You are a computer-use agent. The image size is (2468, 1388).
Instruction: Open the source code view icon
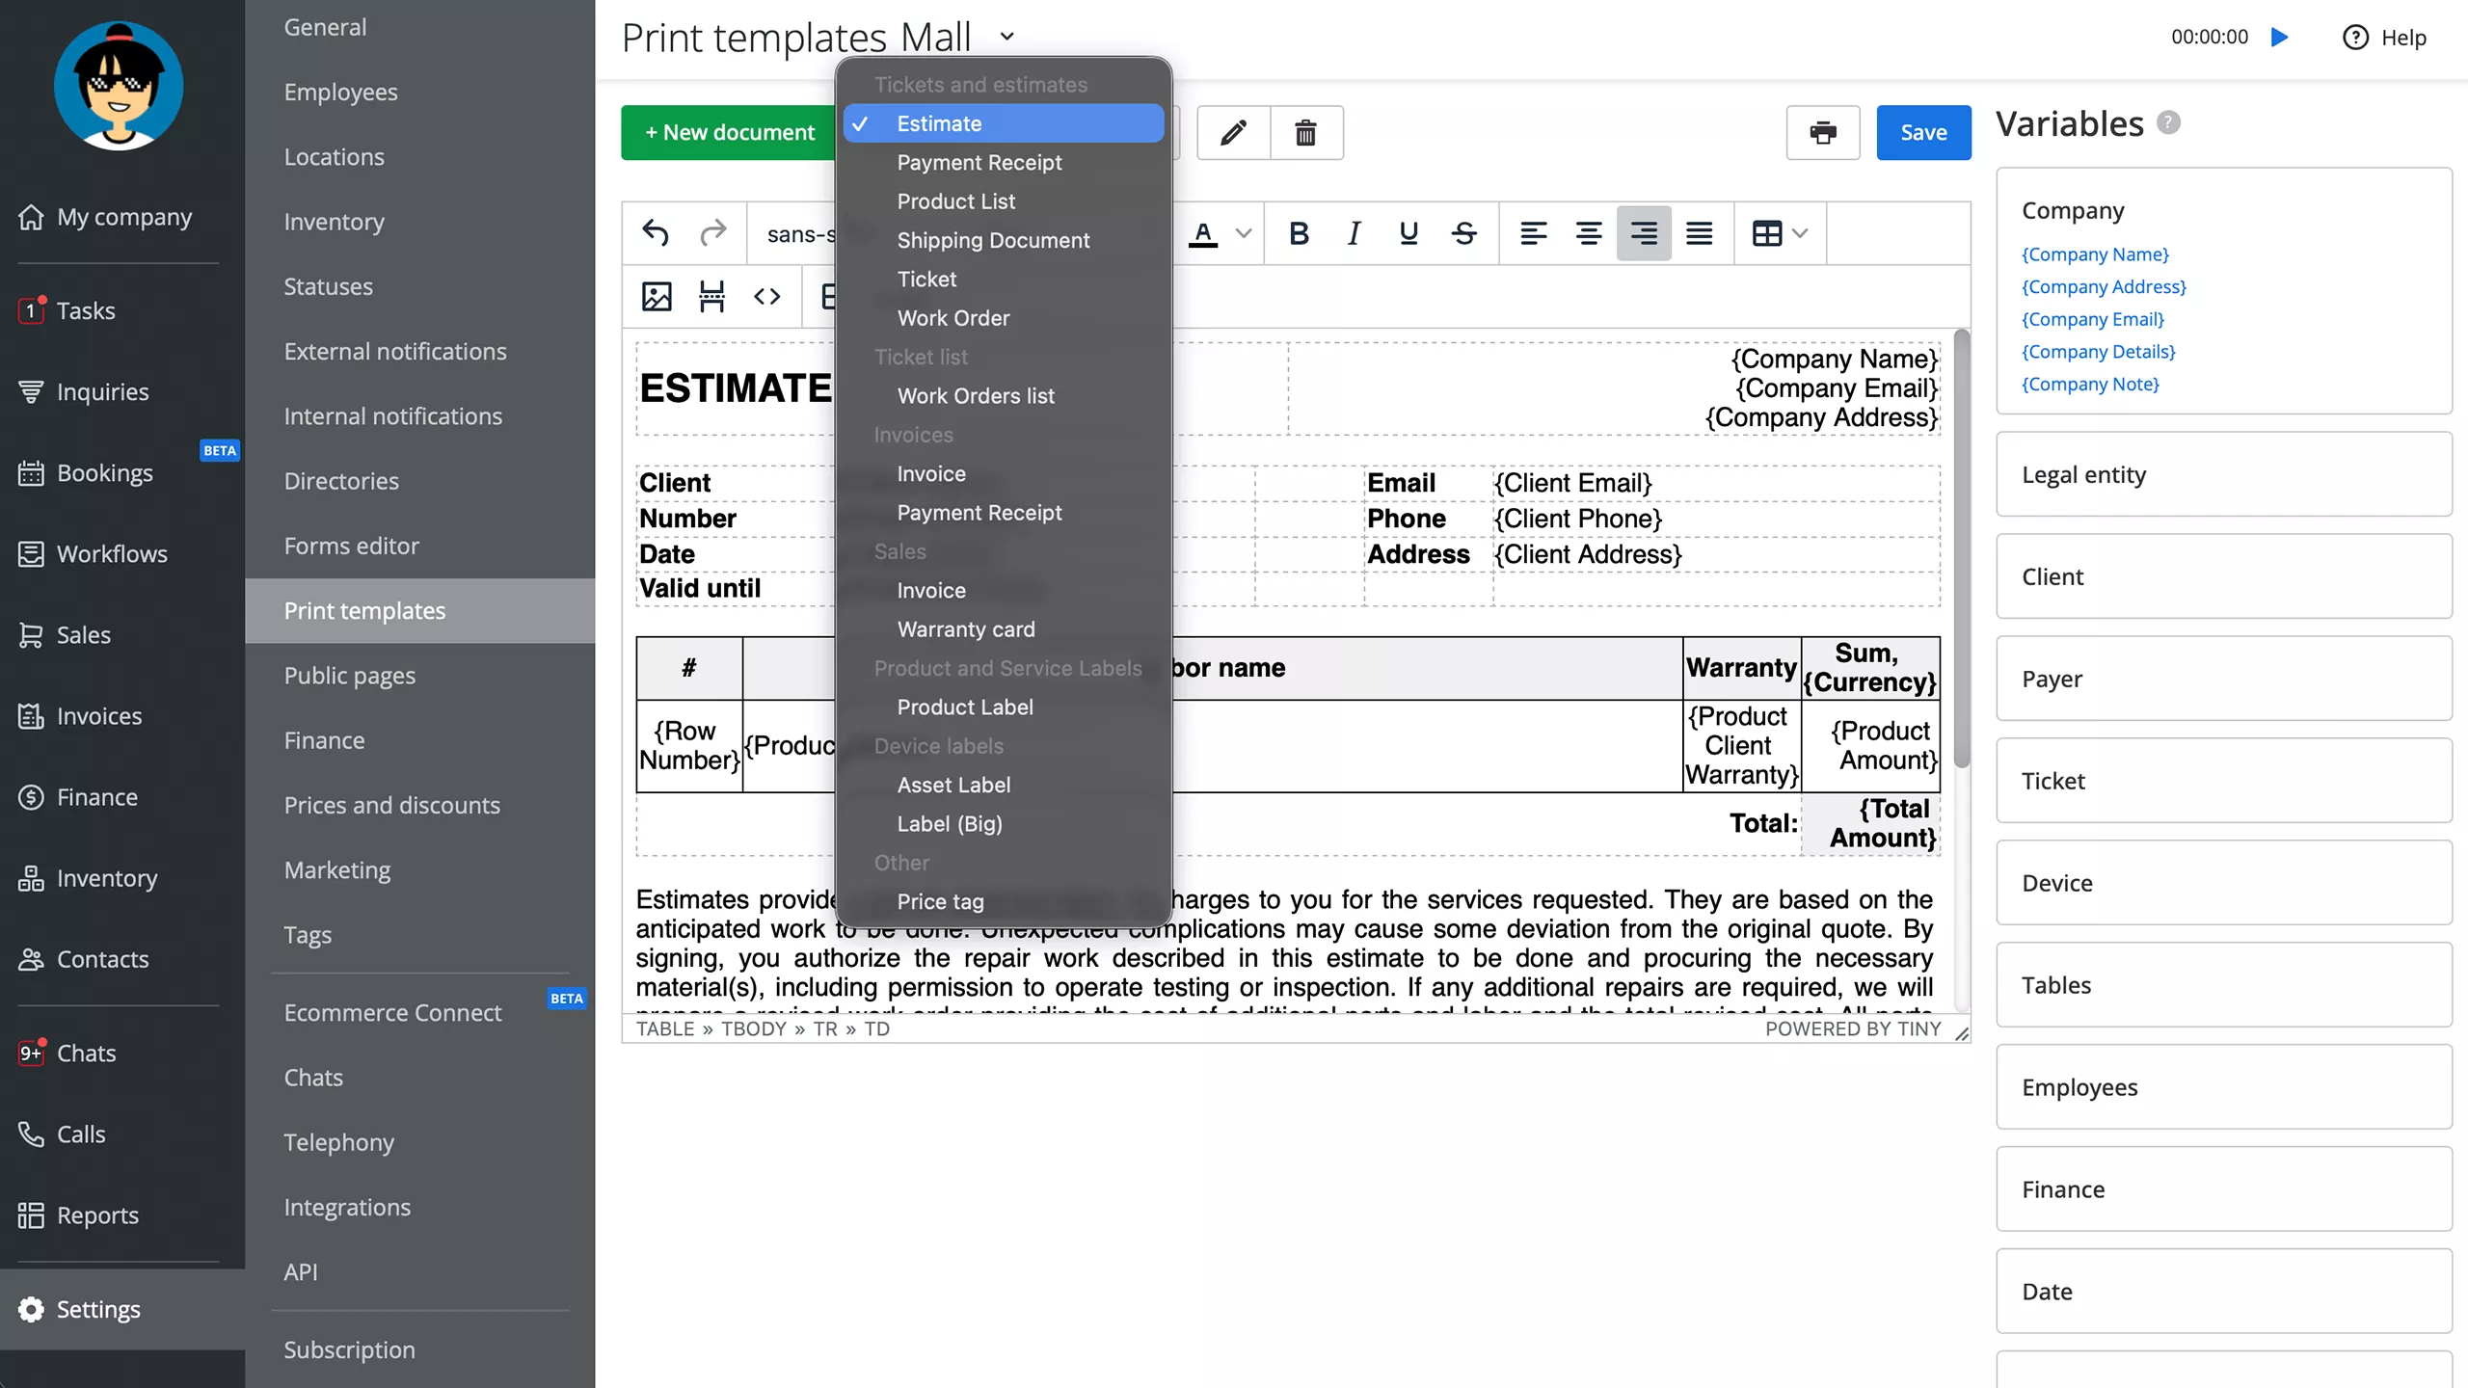767,296
